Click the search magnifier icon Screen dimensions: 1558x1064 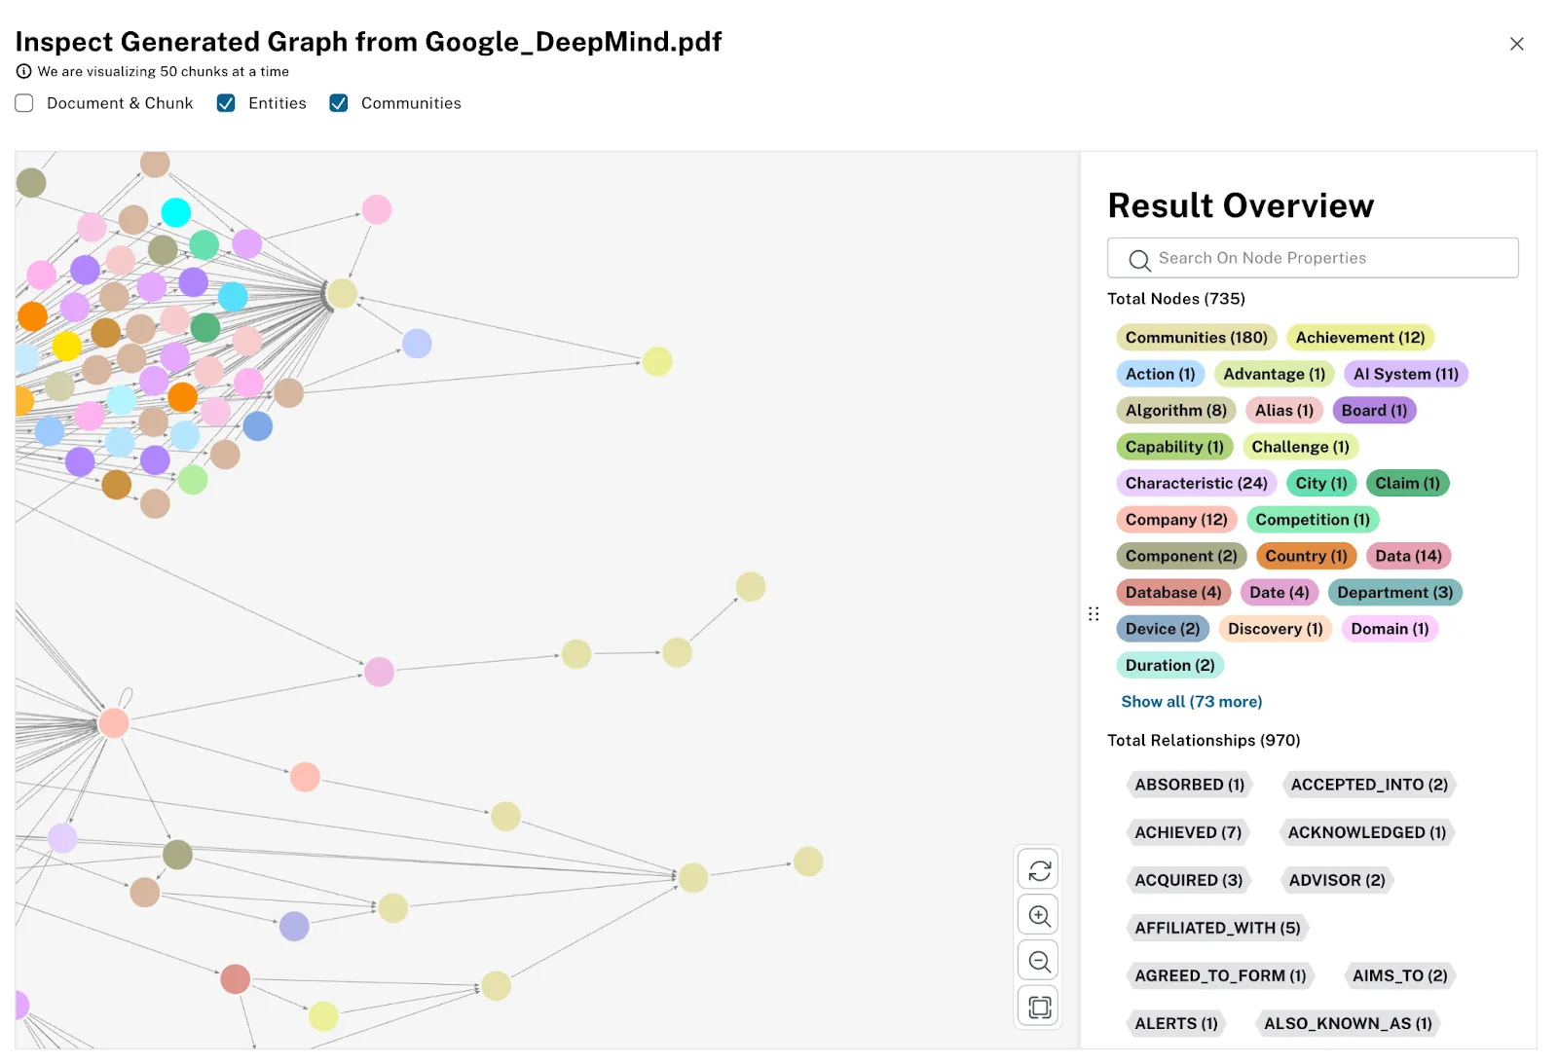click(1139, 259)
